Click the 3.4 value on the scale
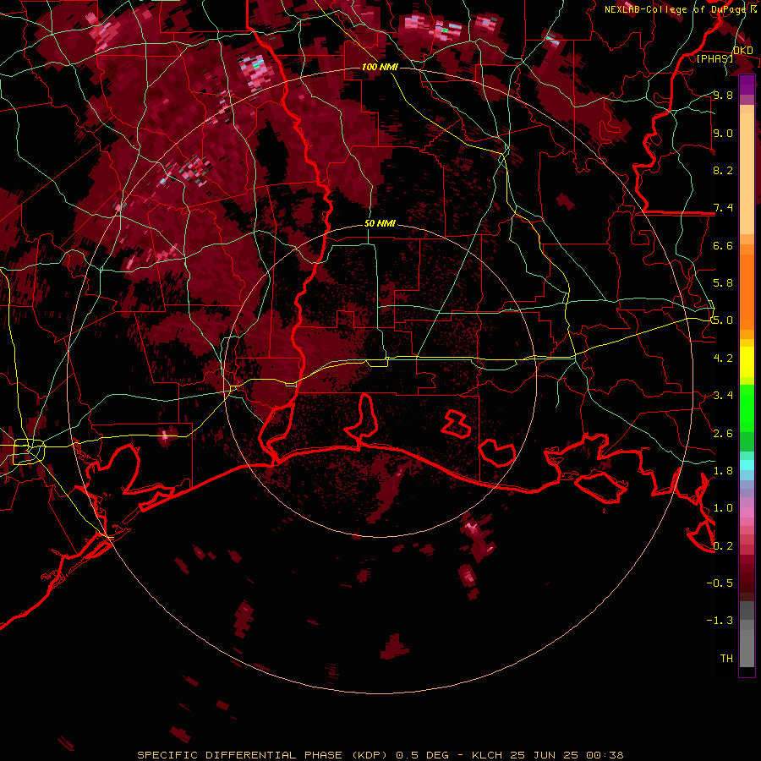This screenshot has width=761, height=761. pos(723,396)
